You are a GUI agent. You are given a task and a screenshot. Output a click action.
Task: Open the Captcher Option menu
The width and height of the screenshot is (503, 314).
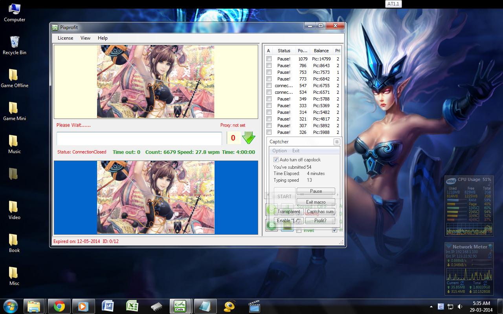[x=279, y=151]
